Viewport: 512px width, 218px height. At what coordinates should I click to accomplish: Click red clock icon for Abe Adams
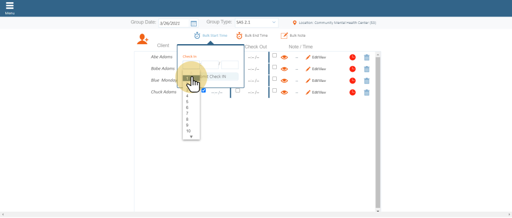click(353, 57)
